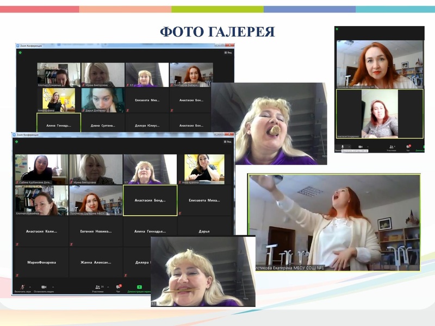Click the green Демонстрация экрана share icon

tap(139, 286)
